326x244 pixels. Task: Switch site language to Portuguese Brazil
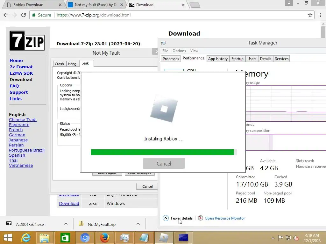coord(27,150)
